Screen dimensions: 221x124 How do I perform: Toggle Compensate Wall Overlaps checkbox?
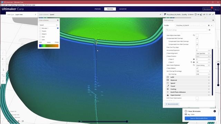point(197,38)
